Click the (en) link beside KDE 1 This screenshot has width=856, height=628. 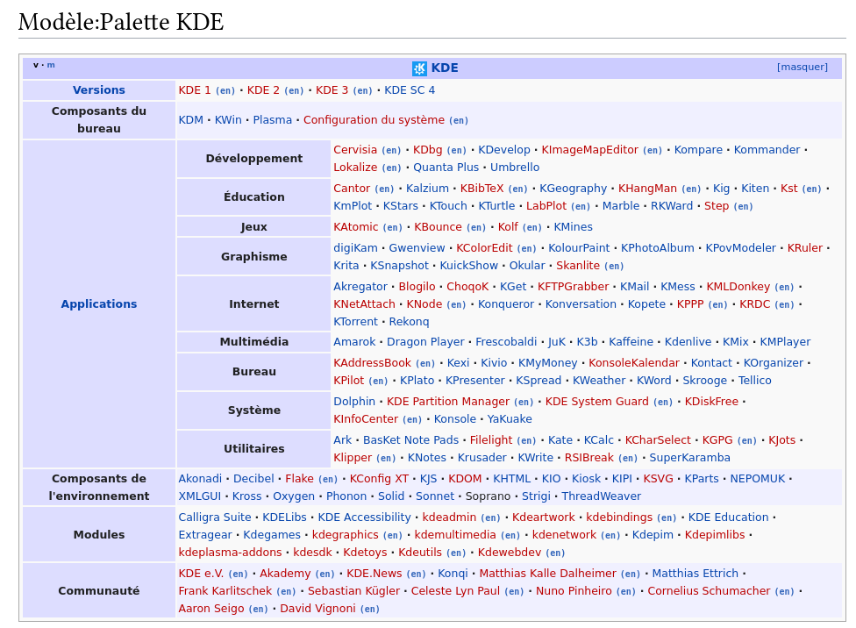click(x=225, y=91)
